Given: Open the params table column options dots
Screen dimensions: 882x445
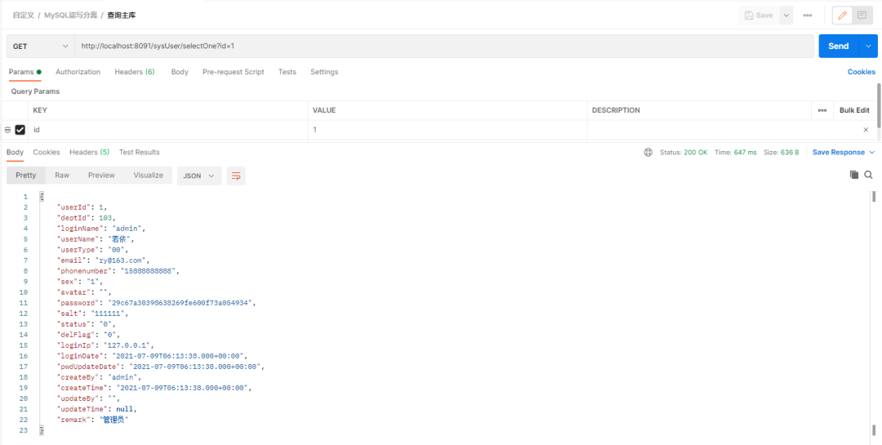Looking at the screenshot, I should (x=822, y=110).
